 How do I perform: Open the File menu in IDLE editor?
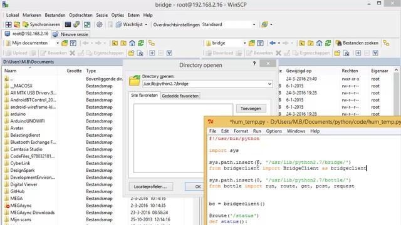tap(212, 131)
